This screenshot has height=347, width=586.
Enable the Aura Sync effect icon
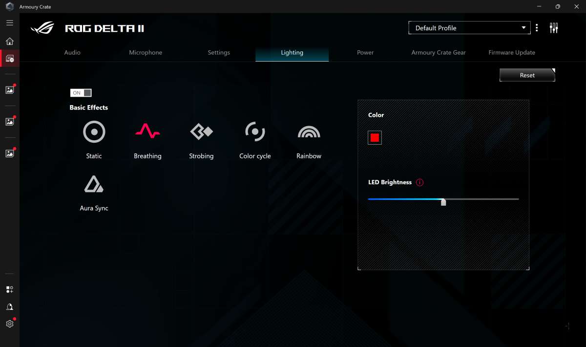pyautogui.click(x=94, y=184)
